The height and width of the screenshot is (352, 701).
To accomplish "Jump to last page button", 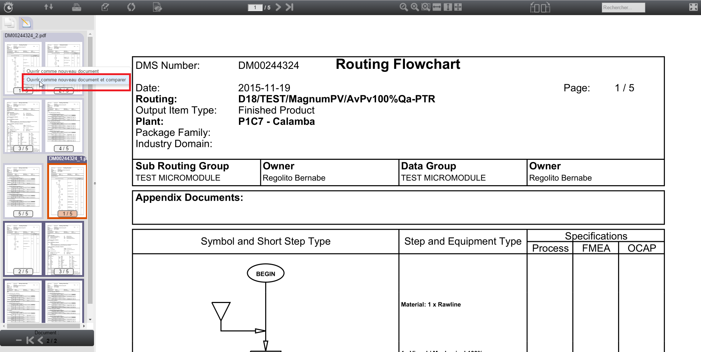I will 289,7.
